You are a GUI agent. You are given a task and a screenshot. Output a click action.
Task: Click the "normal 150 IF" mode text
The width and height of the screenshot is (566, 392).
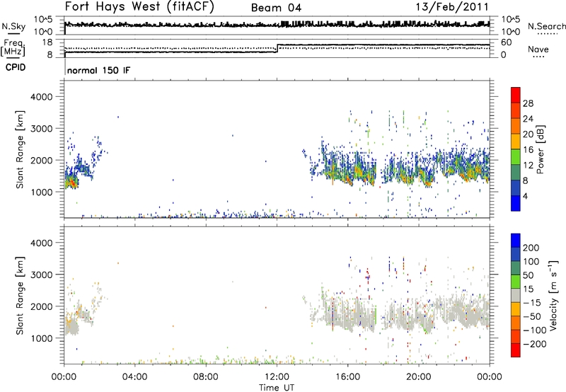(98, 70)
